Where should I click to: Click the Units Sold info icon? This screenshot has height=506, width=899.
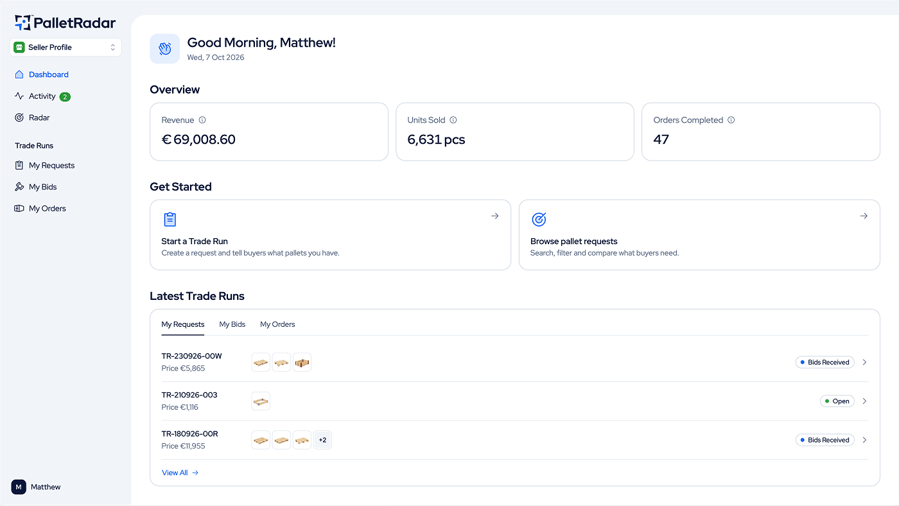(x=453, y=120)
